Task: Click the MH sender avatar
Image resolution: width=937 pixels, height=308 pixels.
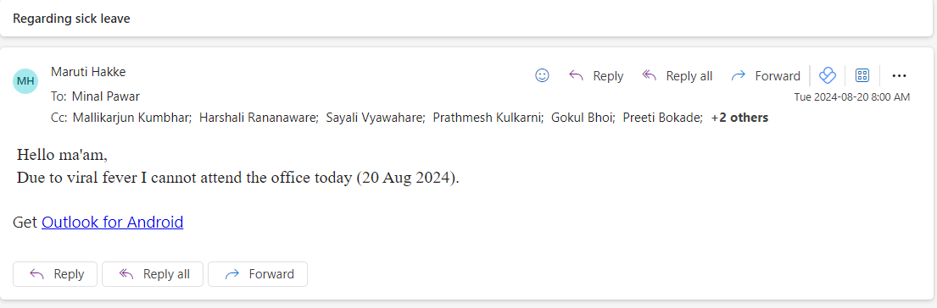Action: tap(25, 81)
